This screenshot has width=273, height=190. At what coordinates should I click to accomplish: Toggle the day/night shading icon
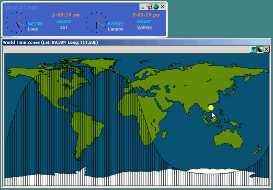(260, 49)
